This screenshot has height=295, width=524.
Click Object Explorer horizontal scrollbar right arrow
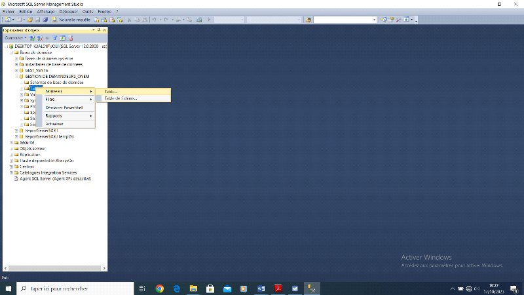[x=104, y=268]
